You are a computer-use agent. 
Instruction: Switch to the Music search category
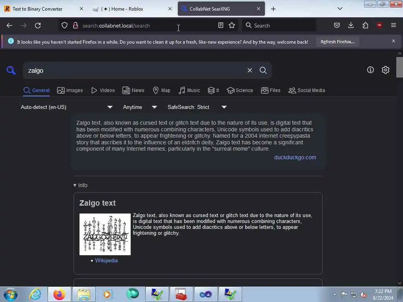pyautogui.click(x=189, y=90)
